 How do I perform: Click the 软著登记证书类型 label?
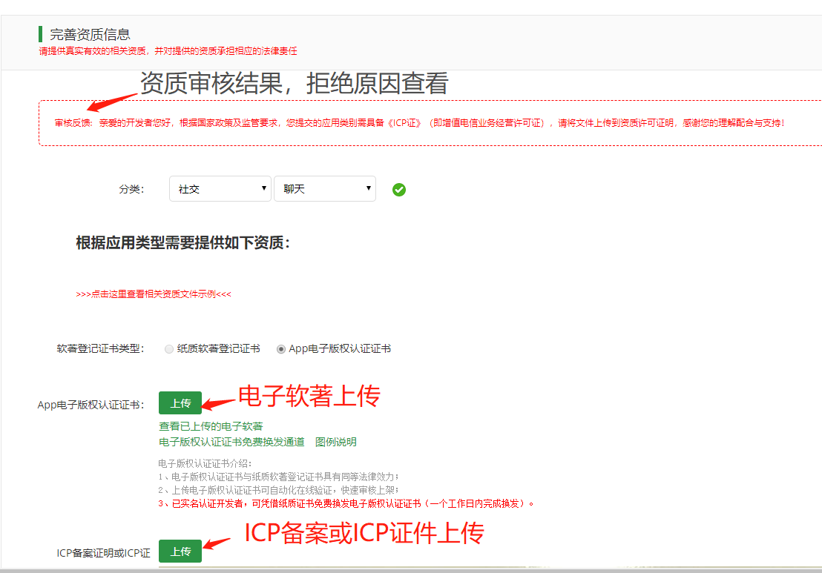[101, 349]
